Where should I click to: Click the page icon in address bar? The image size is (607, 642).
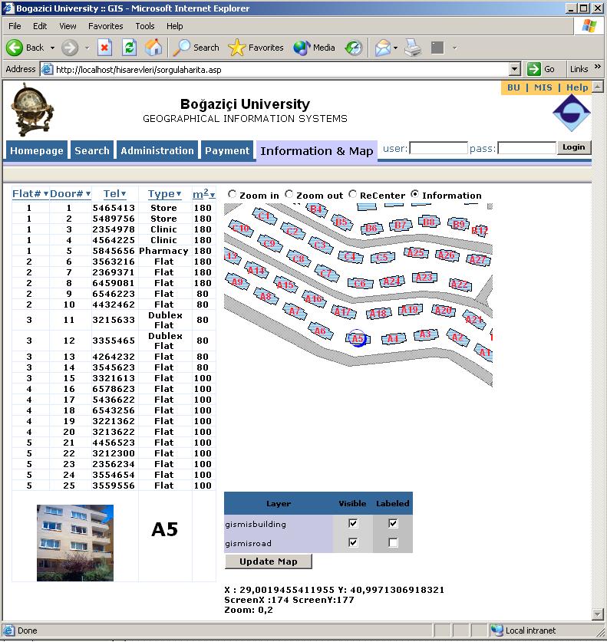[48, 69]
